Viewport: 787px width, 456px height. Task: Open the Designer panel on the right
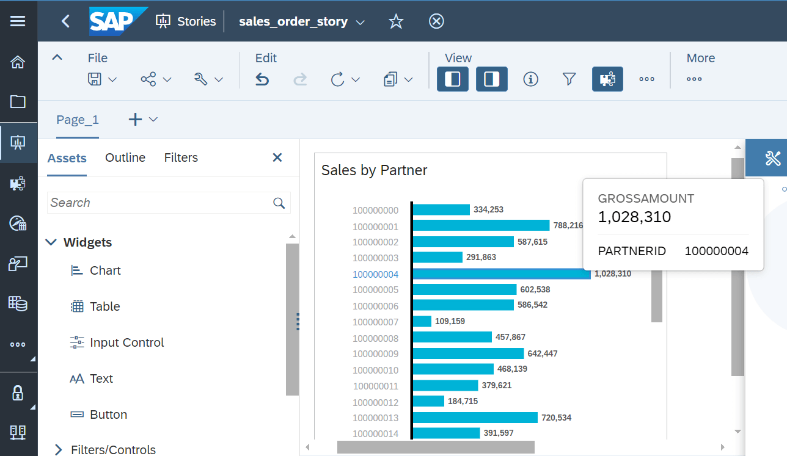(772, 157)
